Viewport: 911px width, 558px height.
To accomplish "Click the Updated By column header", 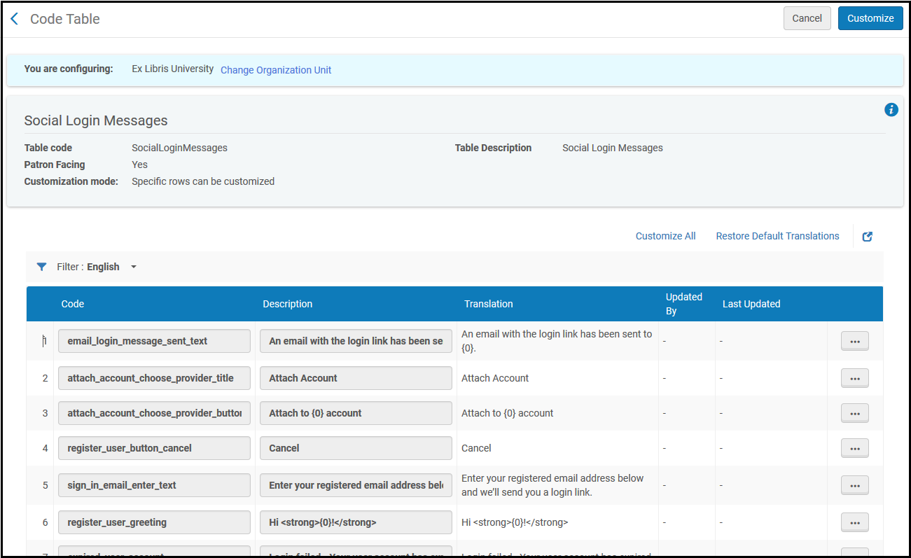I will point(684,304).
